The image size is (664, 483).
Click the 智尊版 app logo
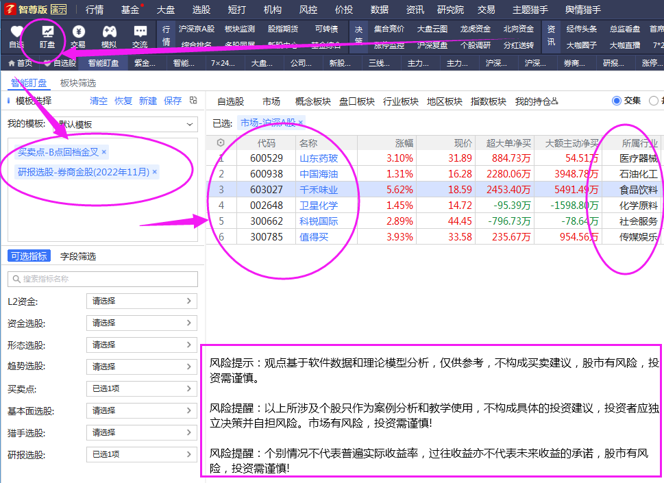click(10, 10)
